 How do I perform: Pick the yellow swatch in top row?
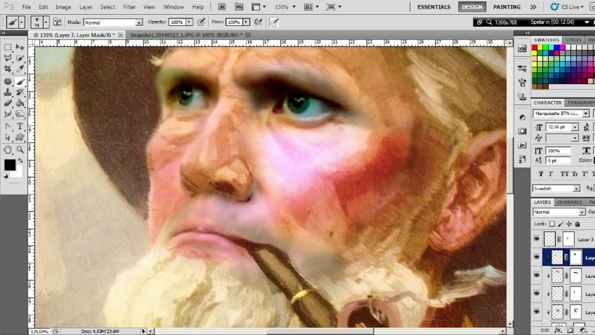click(540, 47)
